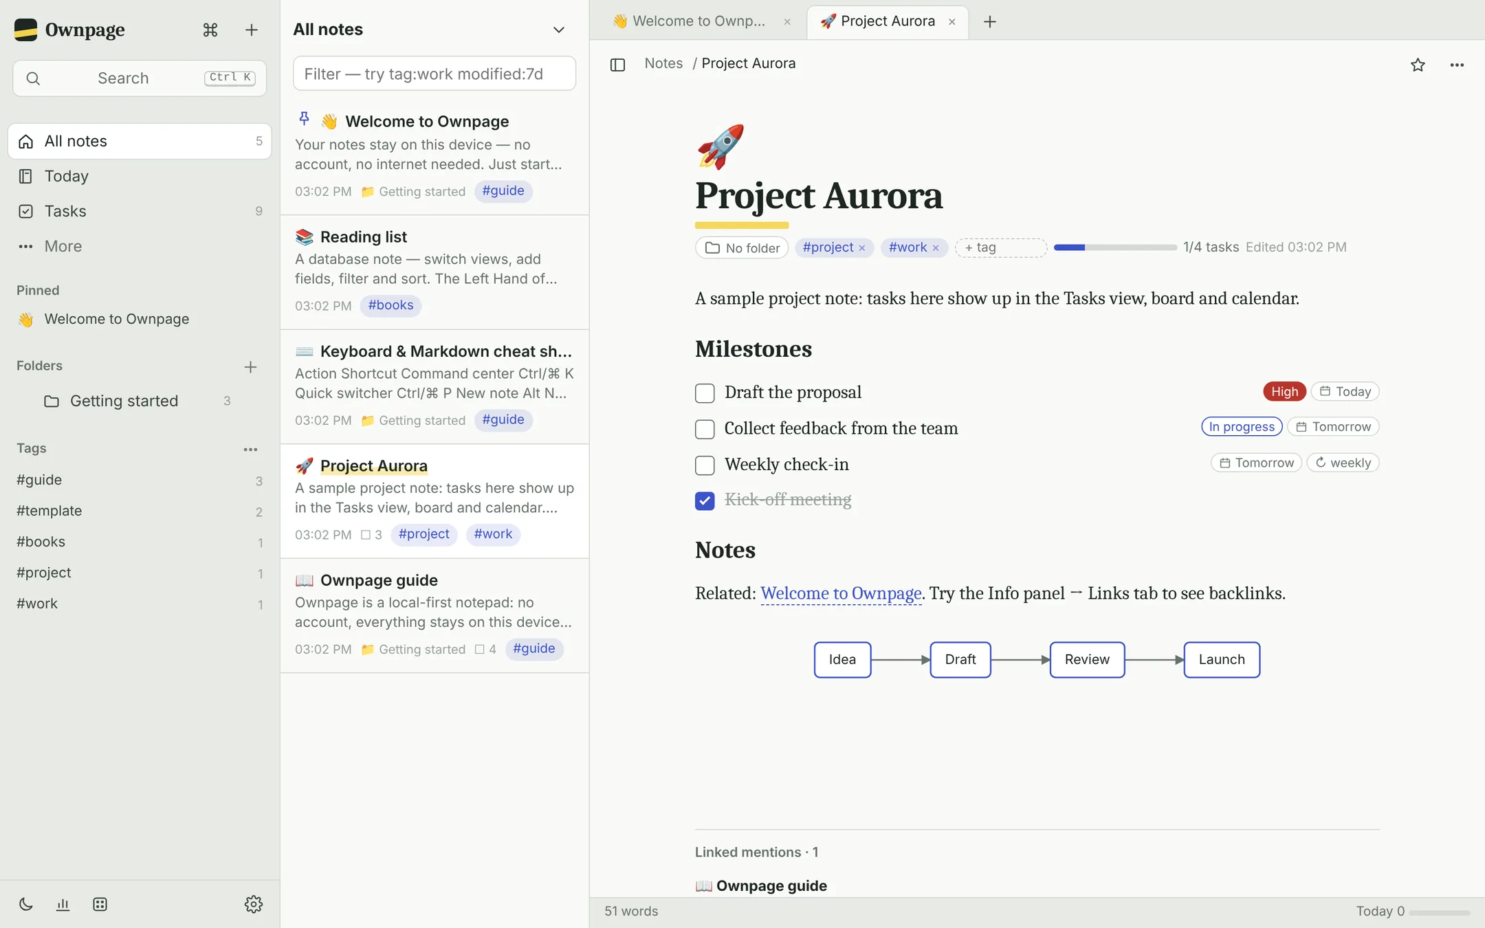This screenshot has width=1485, height=928.
Task: Open a new tab with the plus icon
Action: tap(990, 21)
